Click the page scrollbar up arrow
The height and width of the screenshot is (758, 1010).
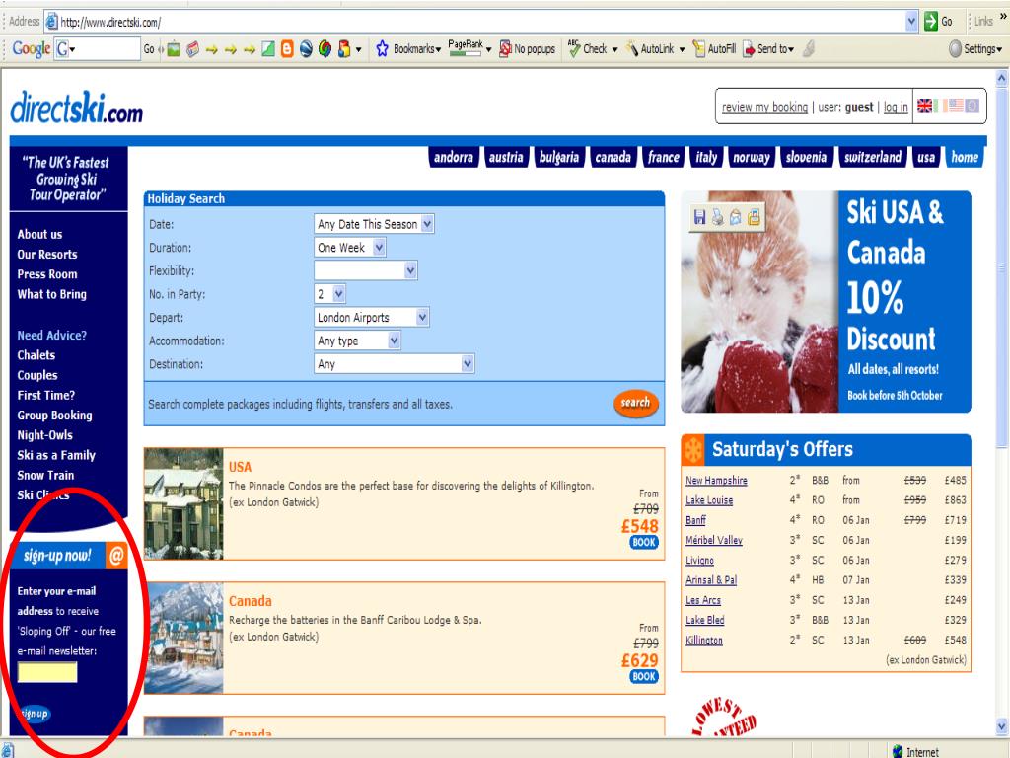click(1002, 79)
